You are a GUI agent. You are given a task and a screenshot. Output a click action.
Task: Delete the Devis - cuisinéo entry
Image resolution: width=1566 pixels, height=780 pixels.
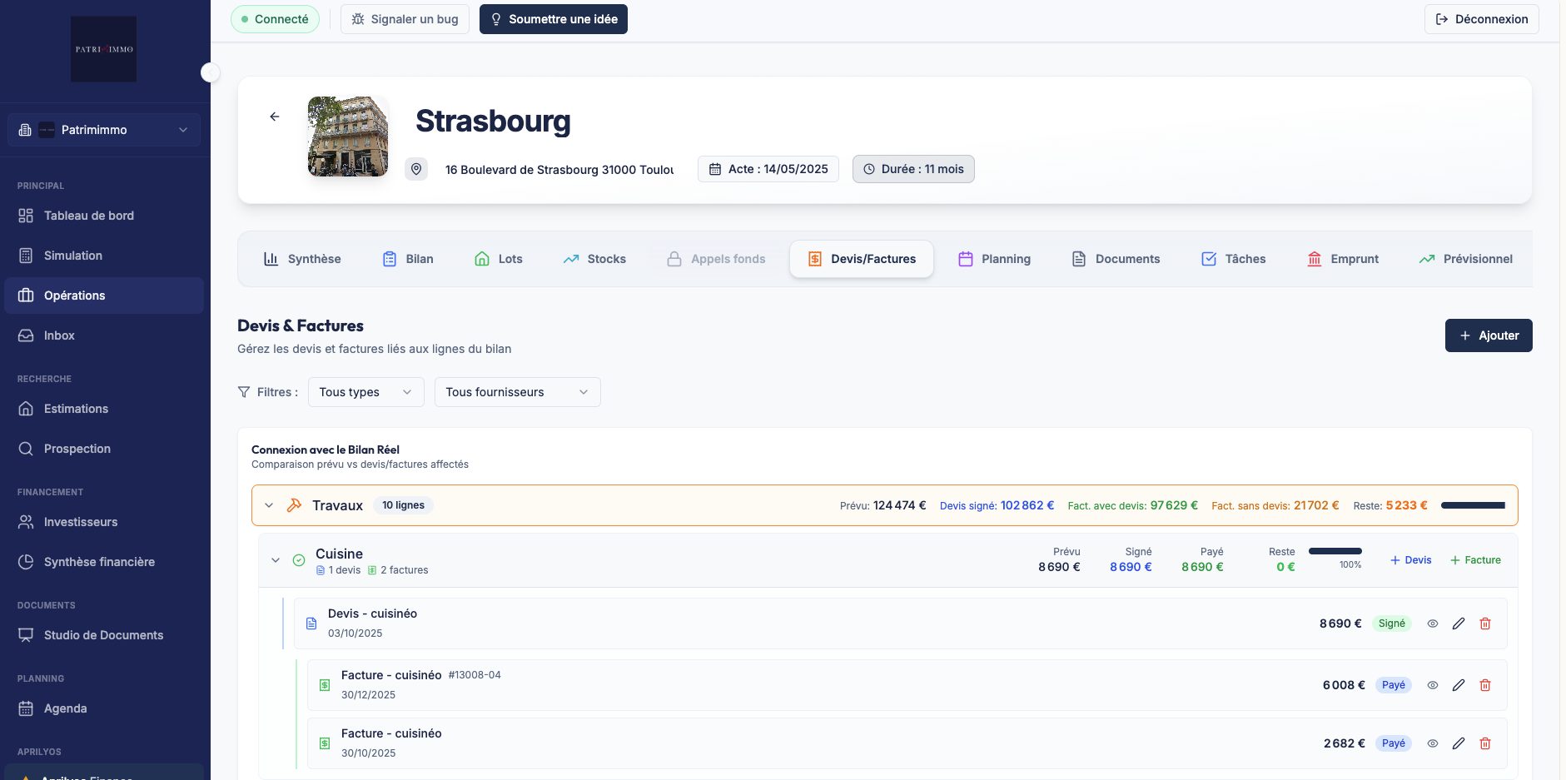click(x=1484, y=624)
